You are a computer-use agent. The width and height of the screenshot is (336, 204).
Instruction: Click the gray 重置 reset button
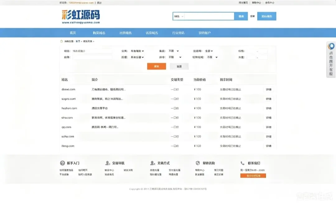[179, 66]
